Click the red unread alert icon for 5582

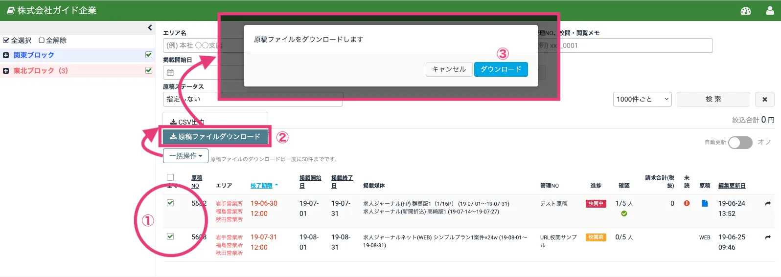click(x=687, y=203)
